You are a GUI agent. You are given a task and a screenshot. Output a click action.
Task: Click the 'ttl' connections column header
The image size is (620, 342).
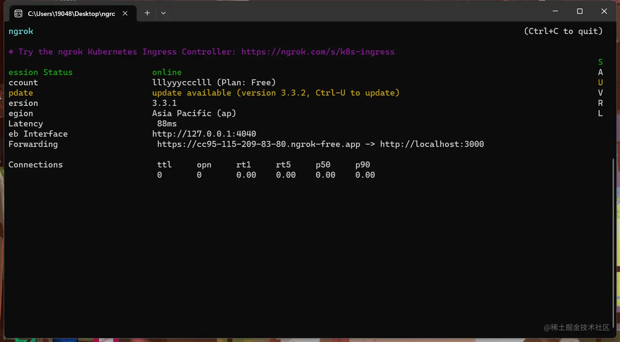click(164, 164)
